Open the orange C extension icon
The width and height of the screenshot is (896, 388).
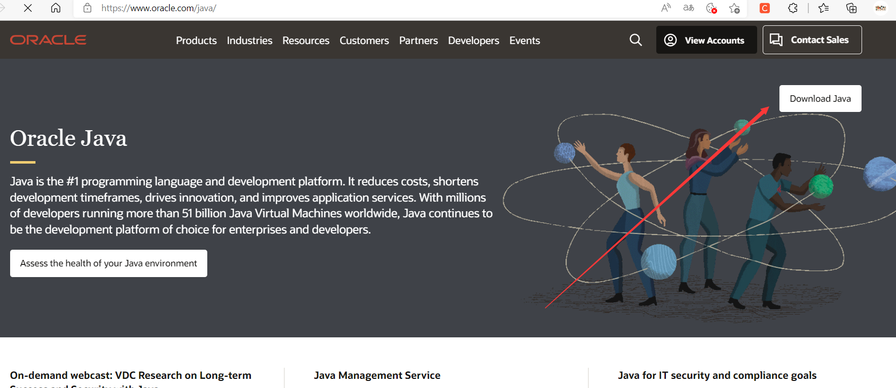765,8
